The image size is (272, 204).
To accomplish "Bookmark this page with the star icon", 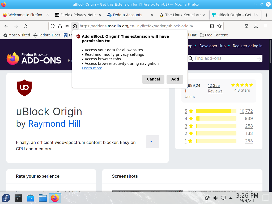I will click(219, 26).
